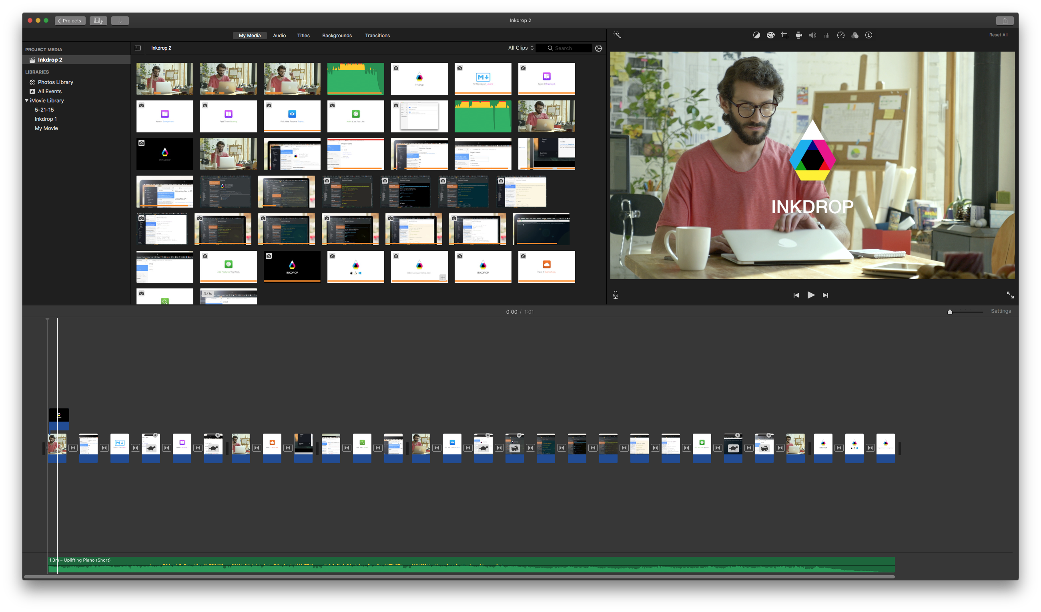1041x612 pixels.
Task: Go back to Projects
Action: click(x=70, y=21)
